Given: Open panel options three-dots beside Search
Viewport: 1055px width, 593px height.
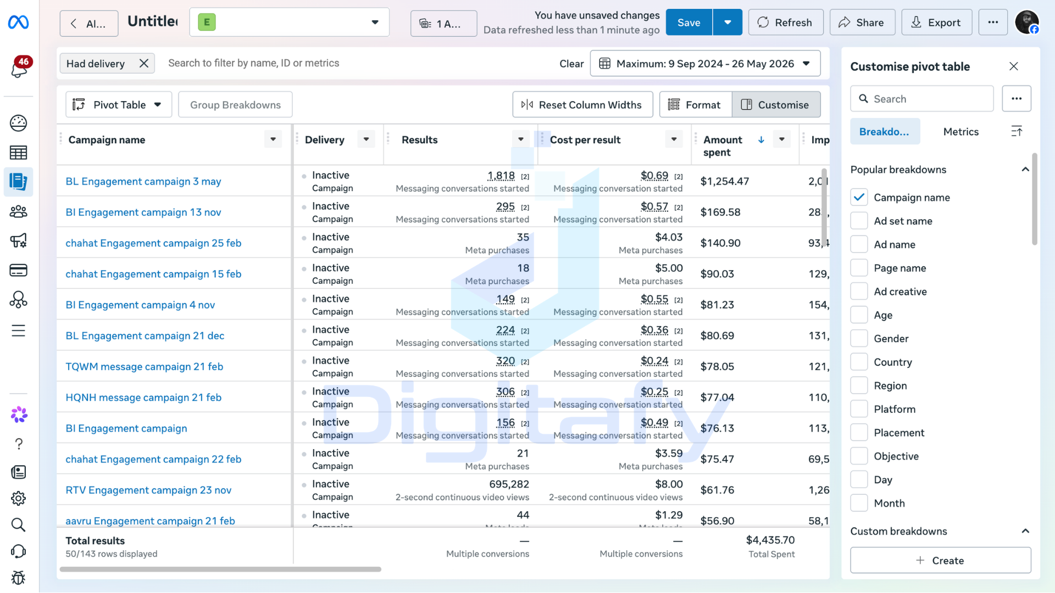Looking at the screenshot, I should click(1017, 99).
